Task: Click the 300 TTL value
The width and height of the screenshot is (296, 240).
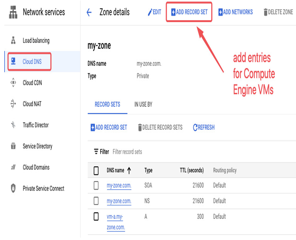Action: tap(200, 217)
